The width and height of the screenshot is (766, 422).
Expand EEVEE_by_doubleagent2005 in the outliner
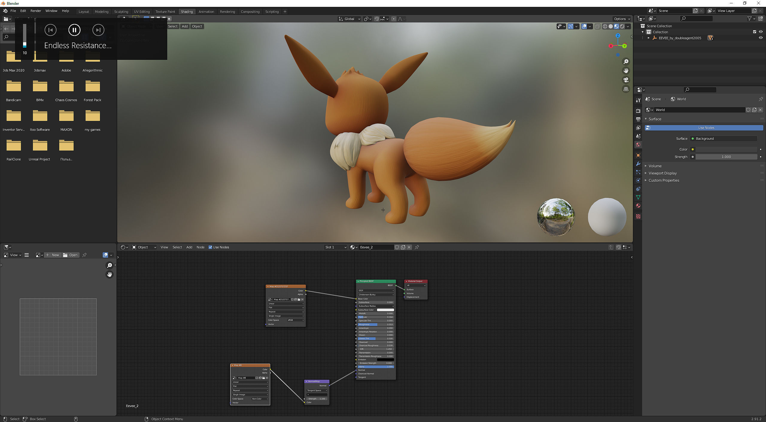(648, 38)
